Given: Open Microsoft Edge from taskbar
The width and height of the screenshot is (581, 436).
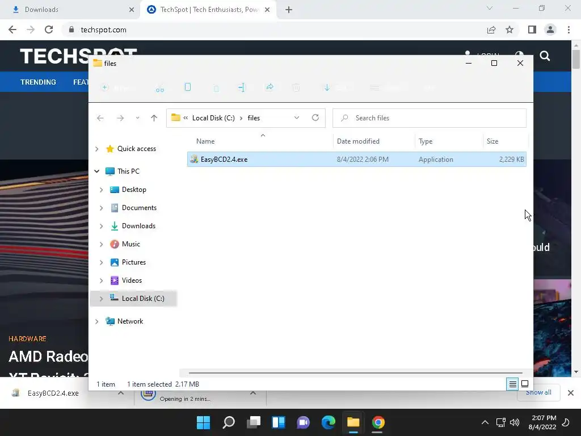Looking at the screenshot, I should click(x=329, y=422).
